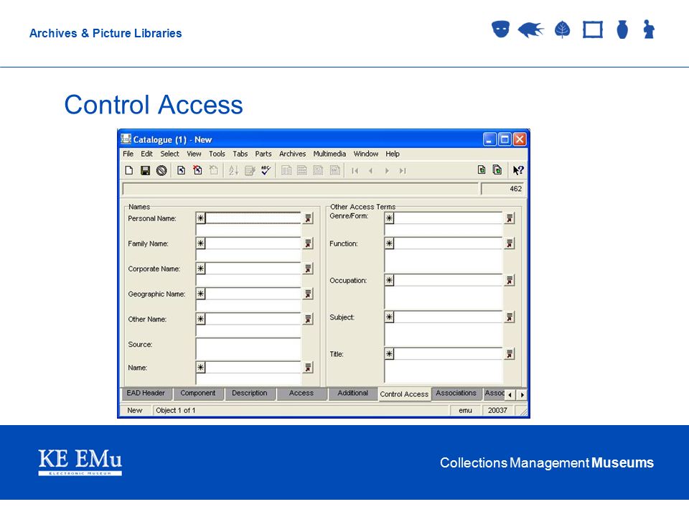Click the Cancel circle-slash toolbar icon
This screenshot has height=517, width=689.
[x=161, y=171]
